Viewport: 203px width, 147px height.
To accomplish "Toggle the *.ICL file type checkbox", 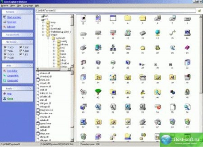I will point(21,54).
